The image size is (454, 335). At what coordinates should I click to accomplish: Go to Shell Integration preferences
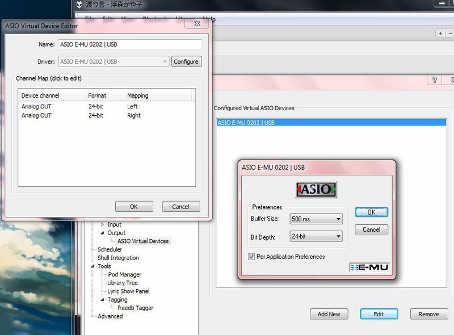click(x=118, y=258)
